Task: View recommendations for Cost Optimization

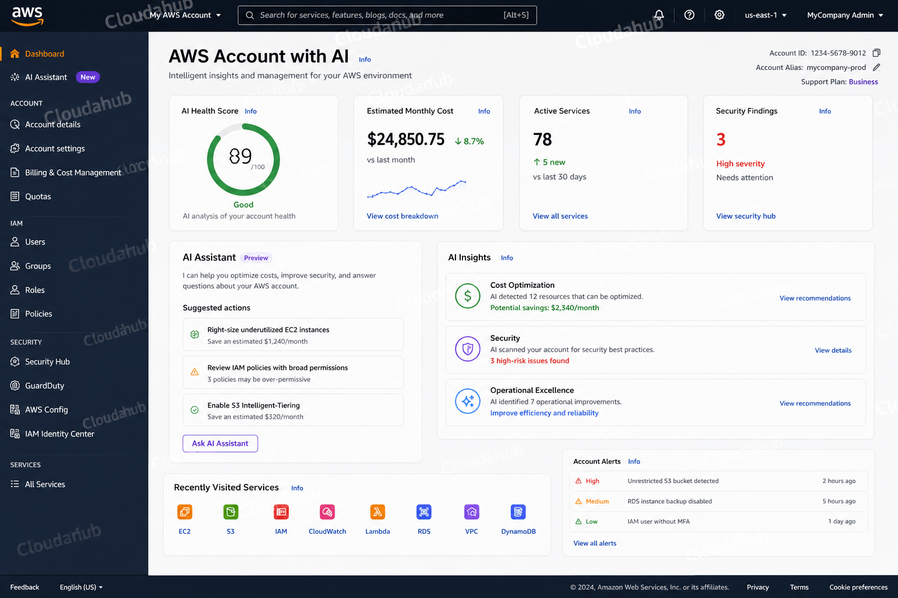Action: point(815,298)
